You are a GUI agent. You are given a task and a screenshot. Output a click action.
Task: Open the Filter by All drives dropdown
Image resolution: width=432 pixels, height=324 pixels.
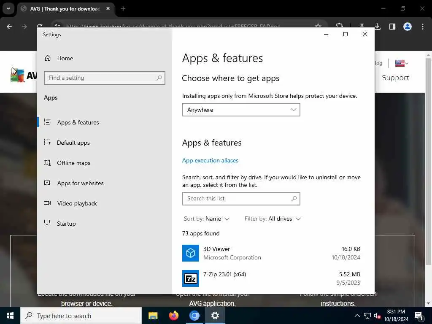tap(273, 219)
